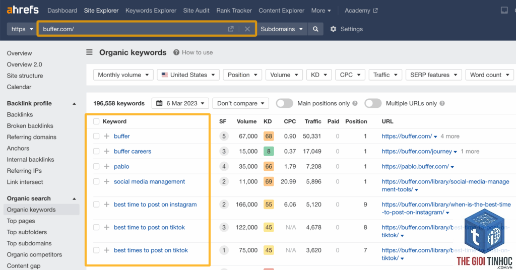Clear the buffer.com URL with X icon
Screen dimensions: 516x270
(x=247, y=29)
